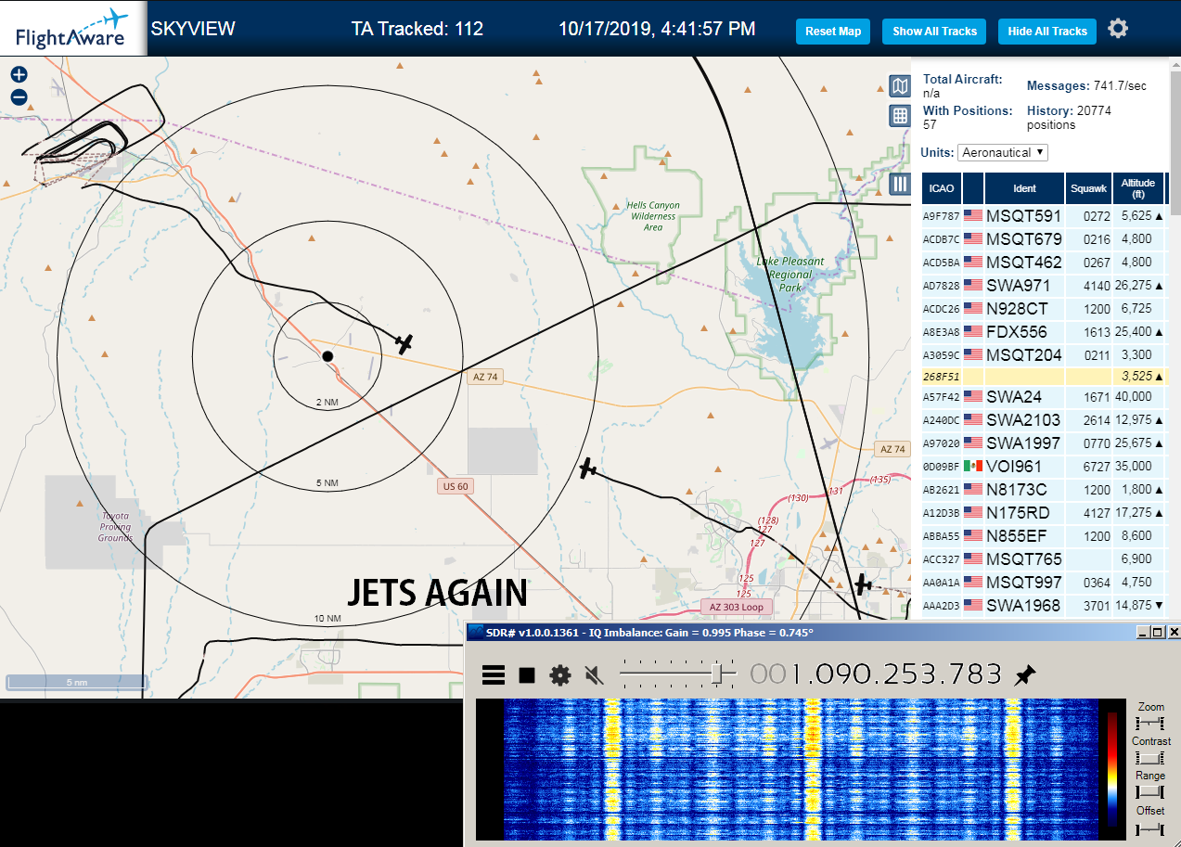Open the SDR# hamburger menu
Viewport: 1181px width, 847px height.
coord(493,674)
